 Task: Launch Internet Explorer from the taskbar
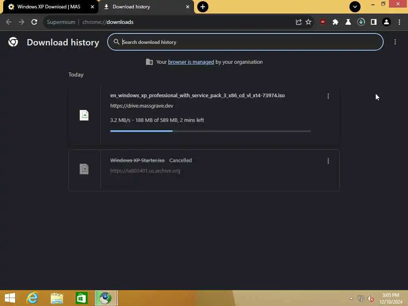33,298
